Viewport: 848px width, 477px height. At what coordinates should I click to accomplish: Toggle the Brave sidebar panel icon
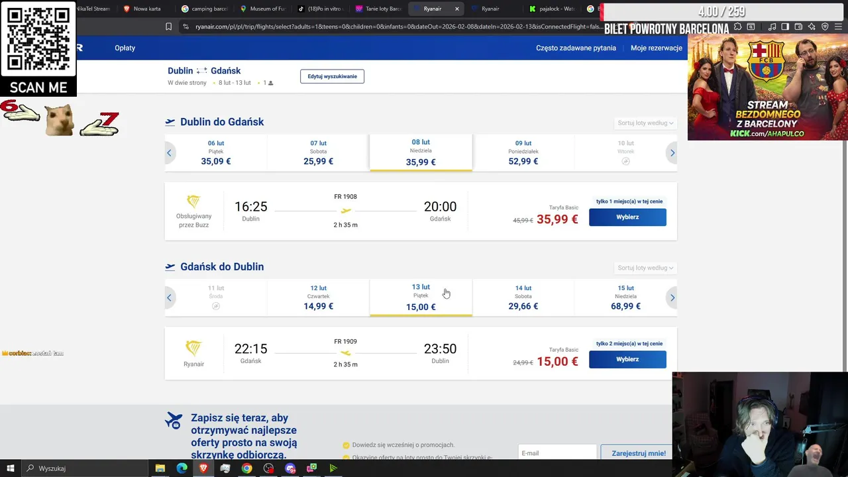coord(785,26)
